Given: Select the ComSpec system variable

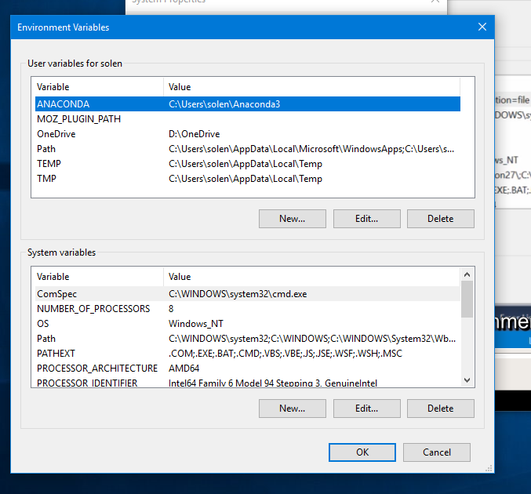Looking at the screenshot, I should (248, 294).
